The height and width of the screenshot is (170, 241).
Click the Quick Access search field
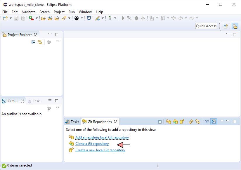206,26
